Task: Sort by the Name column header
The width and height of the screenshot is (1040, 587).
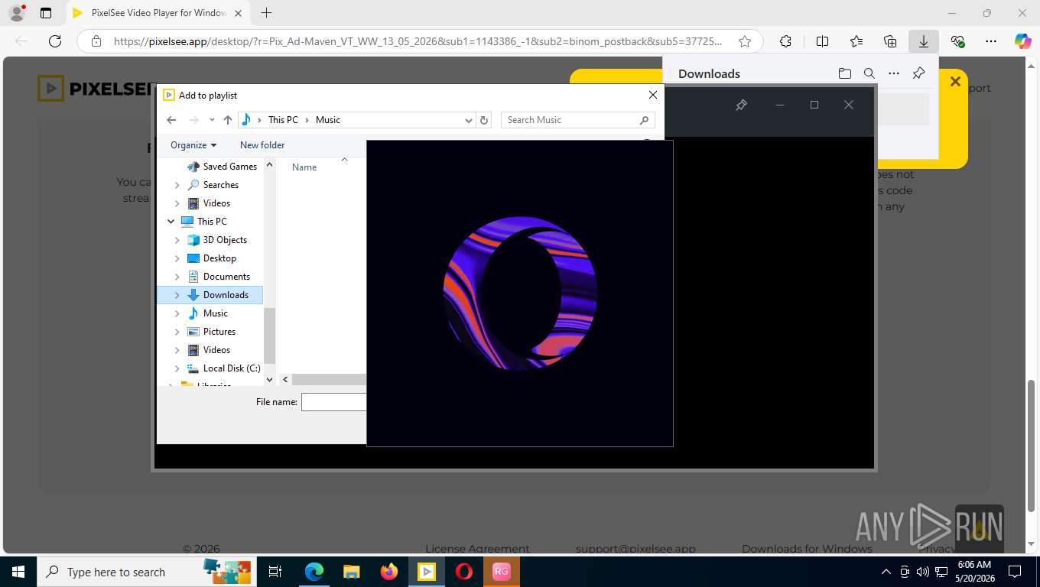Action: point(304,167)
